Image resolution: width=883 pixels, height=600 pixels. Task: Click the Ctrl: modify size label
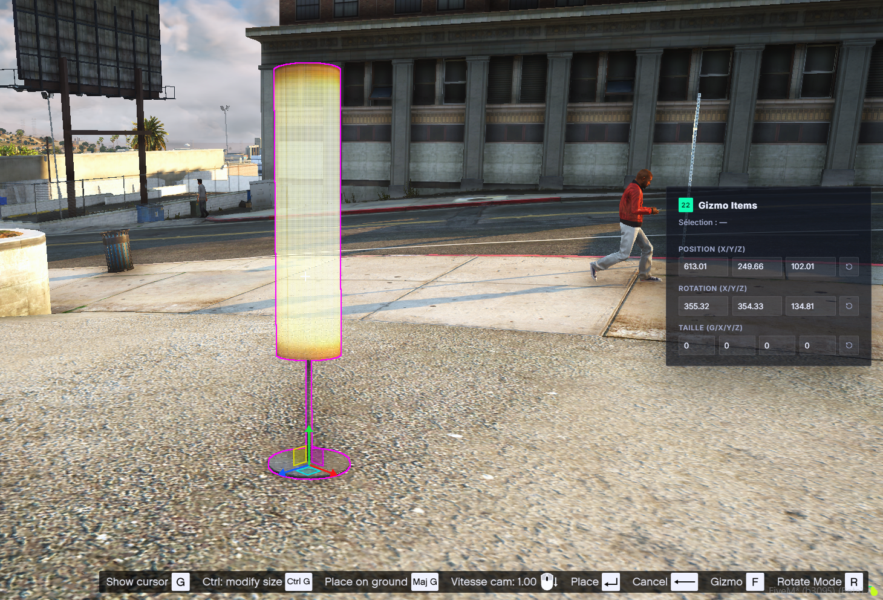tap(243, 582)
